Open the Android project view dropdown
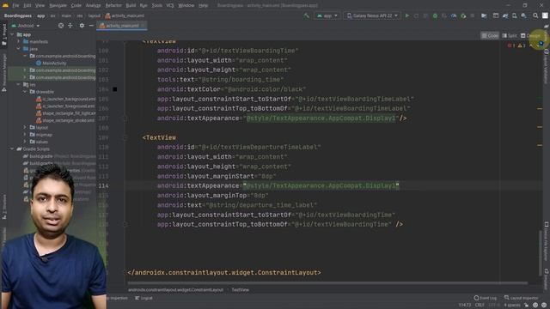550x309 pixels. click(26, 26)
